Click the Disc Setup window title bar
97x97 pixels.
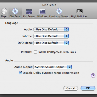pyautogui.click(x=49, y=5)
